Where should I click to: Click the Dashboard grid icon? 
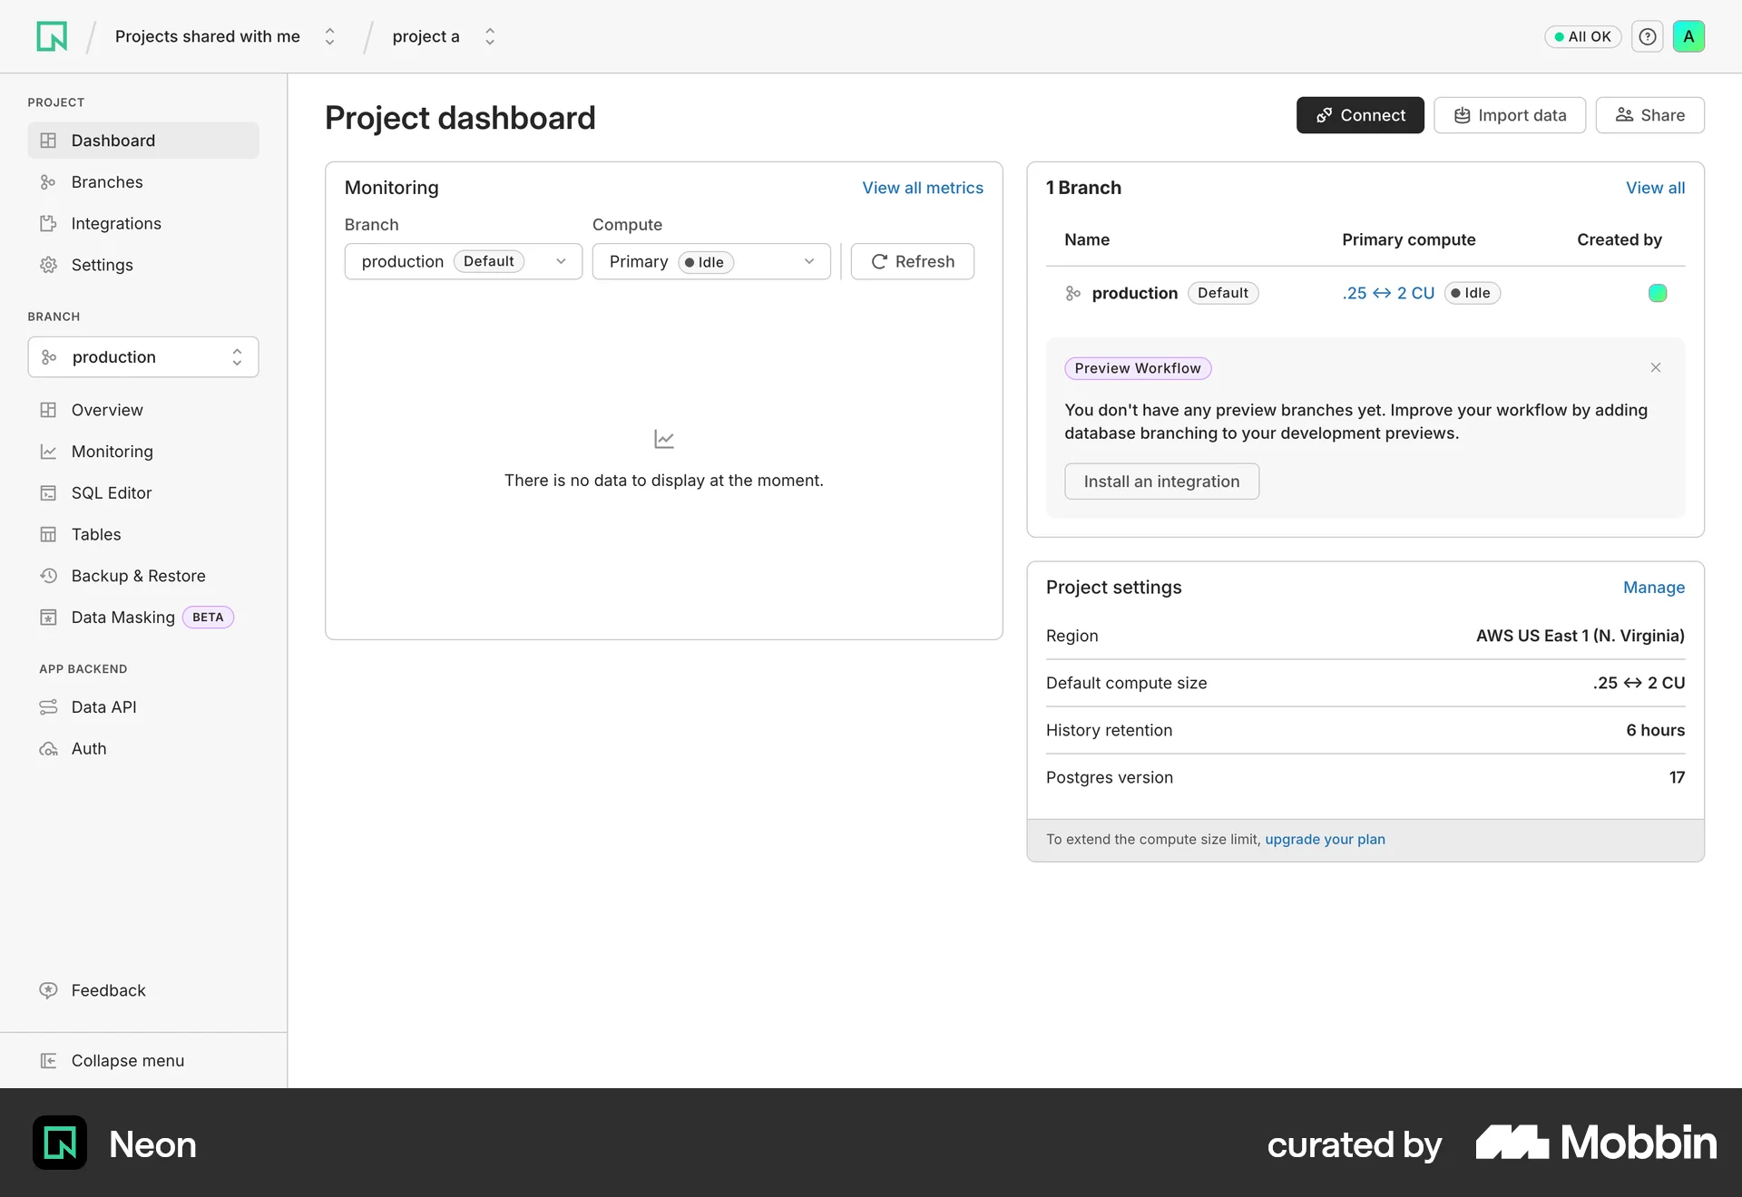coord(48,141)
